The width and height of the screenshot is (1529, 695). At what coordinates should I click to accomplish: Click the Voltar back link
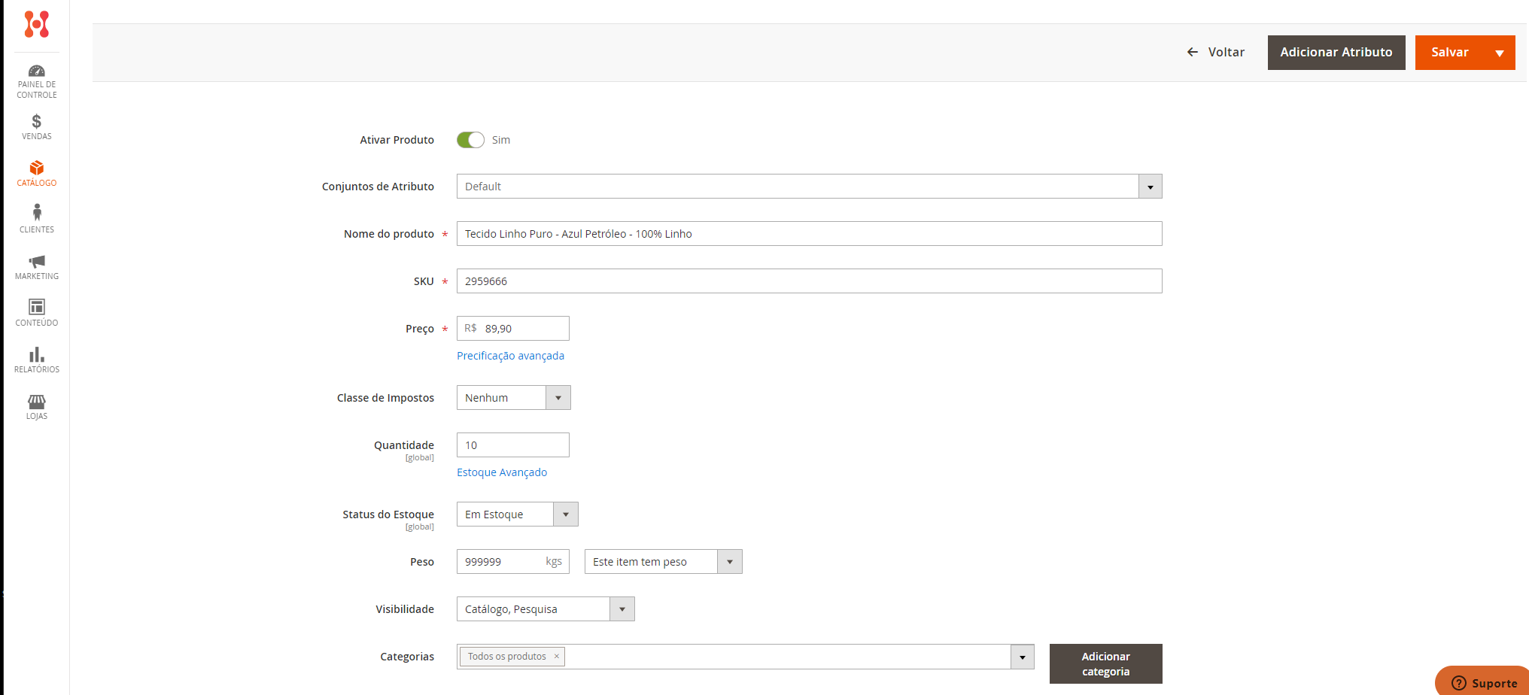pyautogui.click(x=1216, y=53)
